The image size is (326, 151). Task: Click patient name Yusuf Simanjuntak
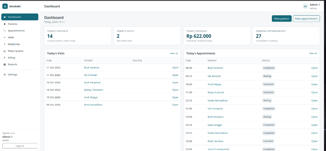[218, 149]
